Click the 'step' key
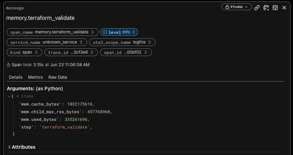 (x=26, y=127)
